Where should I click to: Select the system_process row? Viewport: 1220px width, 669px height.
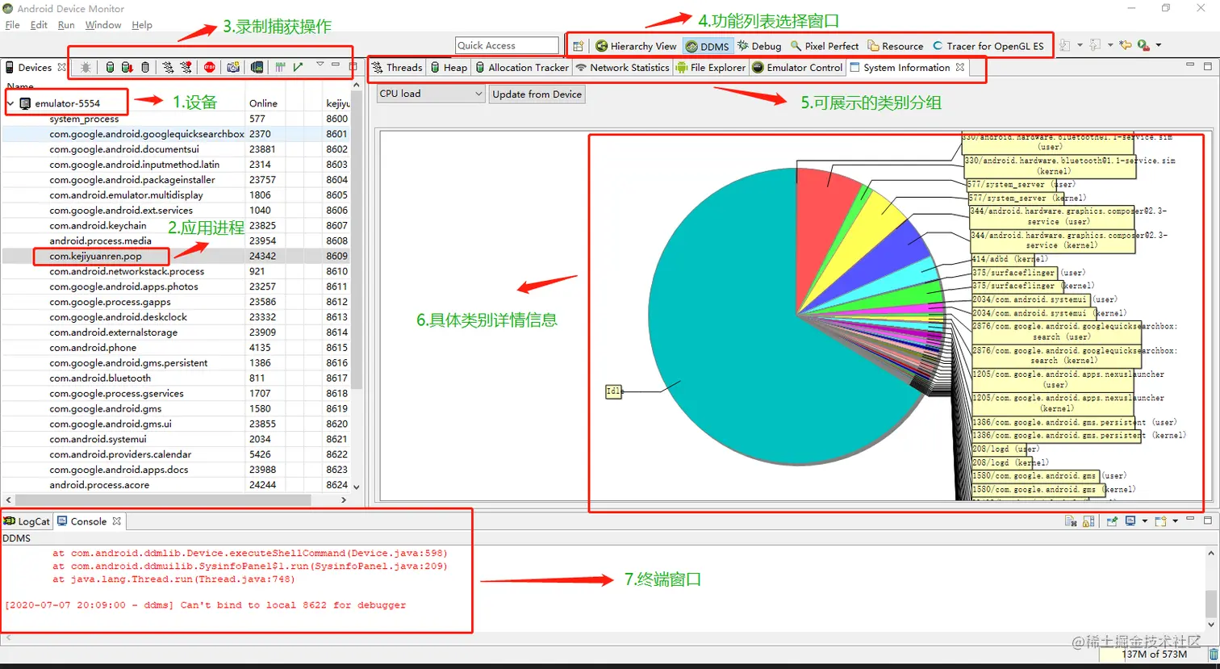[178, 119]
